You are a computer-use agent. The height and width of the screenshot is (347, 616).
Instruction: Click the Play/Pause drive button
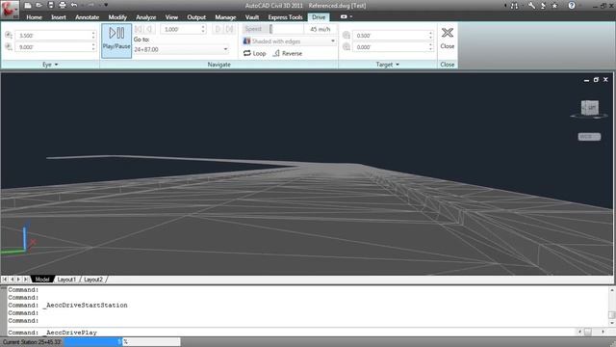(x=116, y=40)
